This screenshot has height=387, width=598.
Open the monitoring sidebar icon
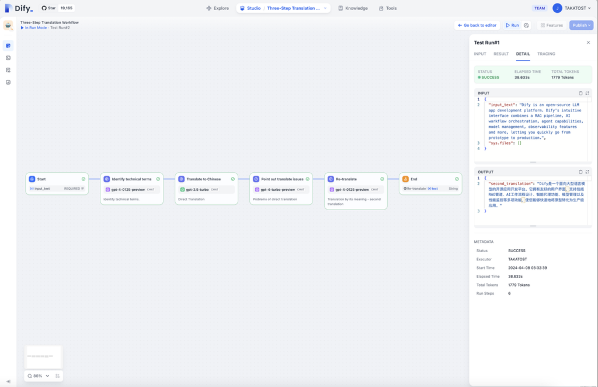point(8,82)
